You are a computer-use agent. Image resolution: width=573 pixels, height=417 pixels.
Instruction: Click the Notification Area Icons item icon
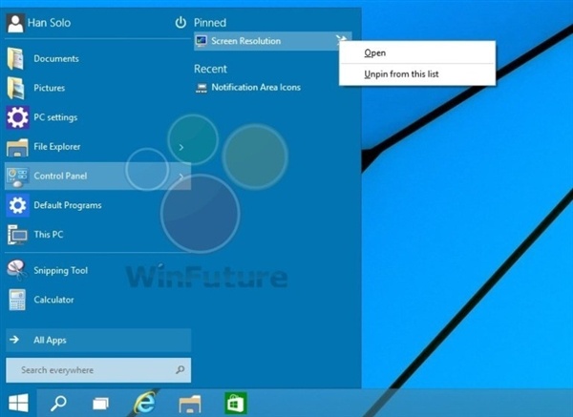(201, 88)
